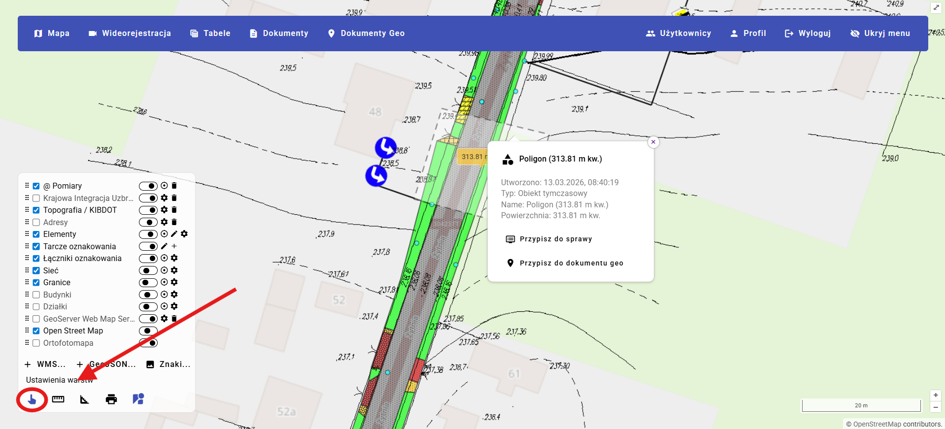Delete the GeoServer Web Map Ser layer

click(x=174, y=319)
